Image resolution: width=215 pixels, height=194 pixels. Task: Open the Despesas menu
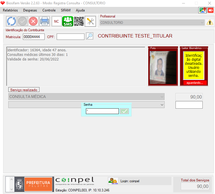pos(30,10)
